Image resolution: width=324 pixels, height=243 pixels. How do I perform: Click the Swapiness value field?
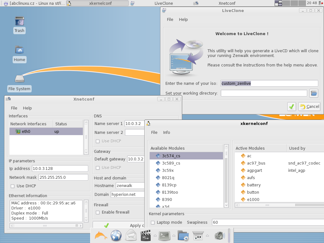[x=268, y=222]
